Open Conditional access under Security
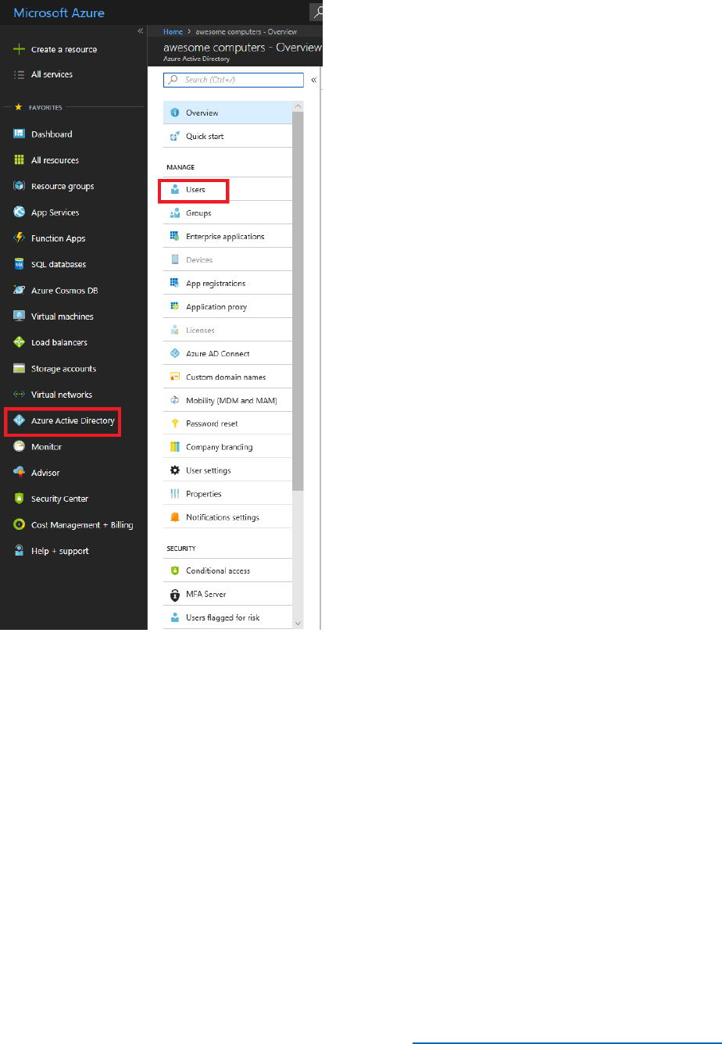Image resolution: width=722 pixels, height=1044 pixels. coord(227,570)
